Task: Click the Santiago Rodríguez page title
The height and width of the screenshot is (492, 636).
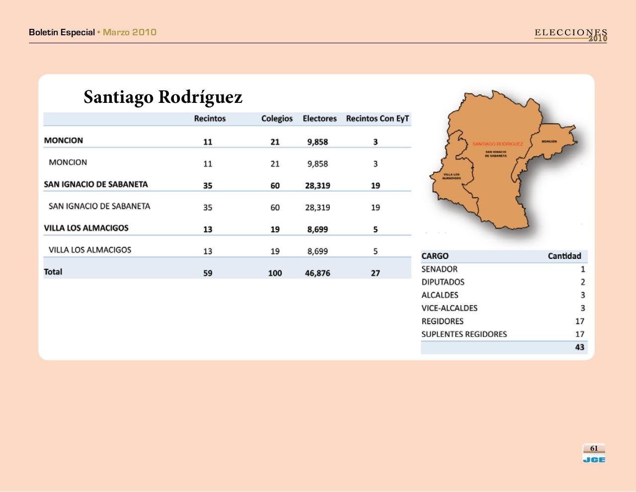Action: coord(163,97)
